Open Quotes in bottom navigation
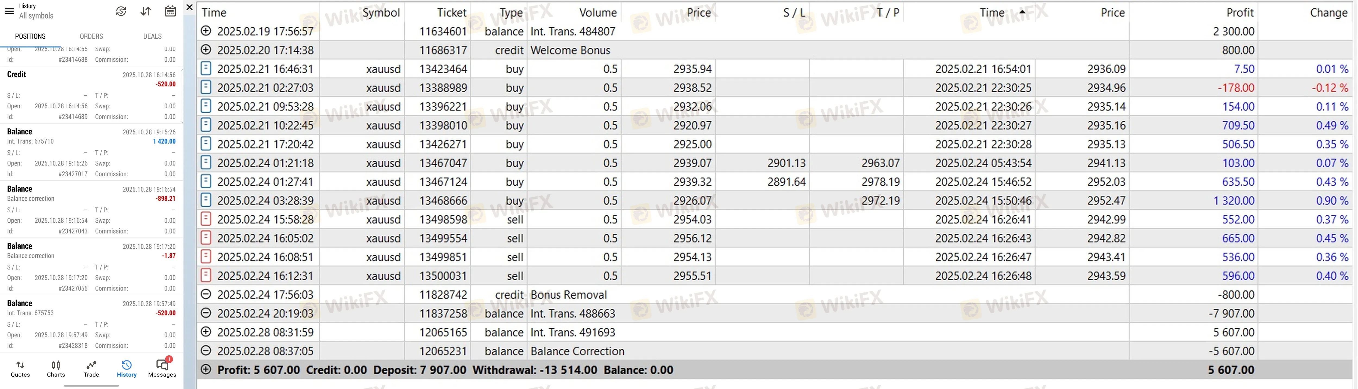Image resolution: width=1358 pixels, height=389 pixels. coord(21,368)
